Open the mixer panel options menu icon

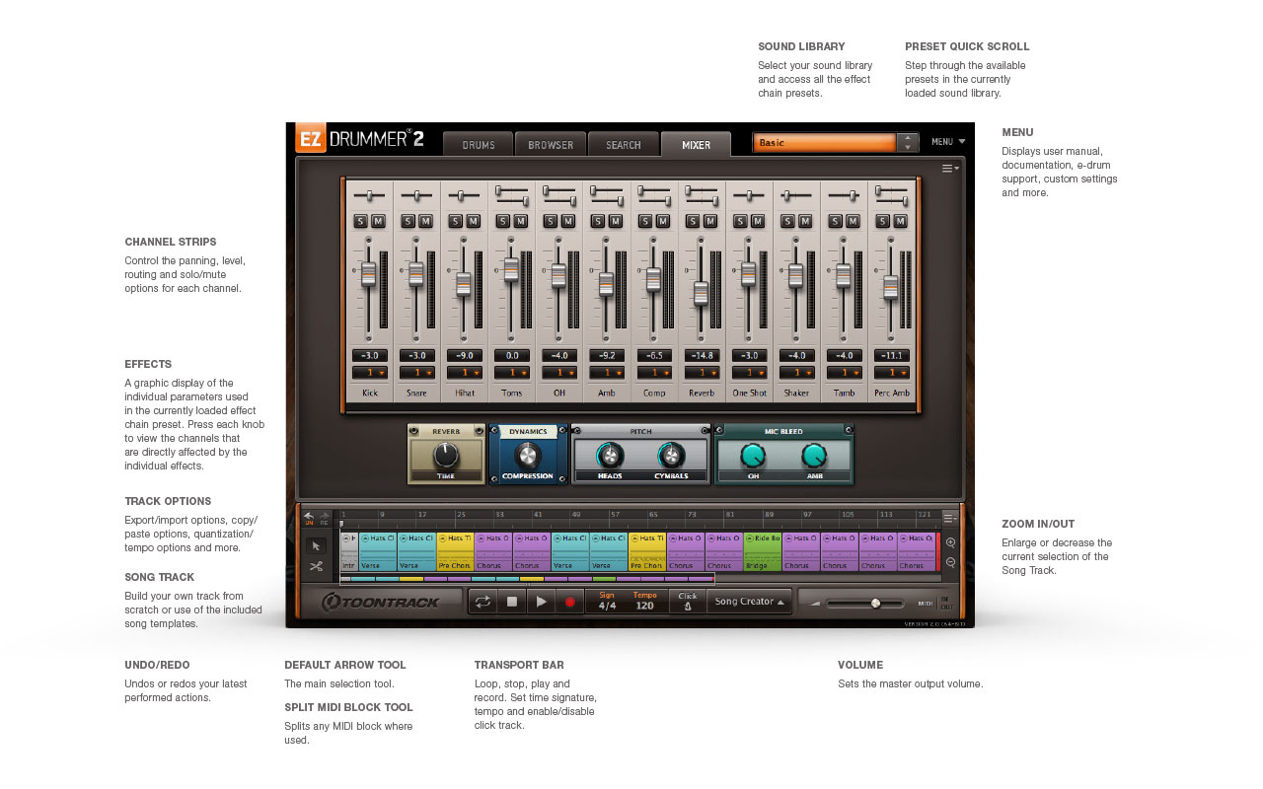tap(949, 169)
